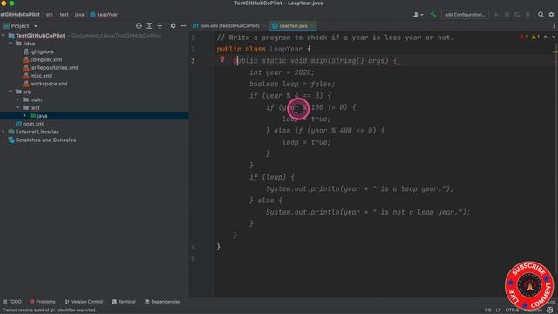Open IDE settings gear at top right
Screen dimensions: 558x314
[551, 15]
